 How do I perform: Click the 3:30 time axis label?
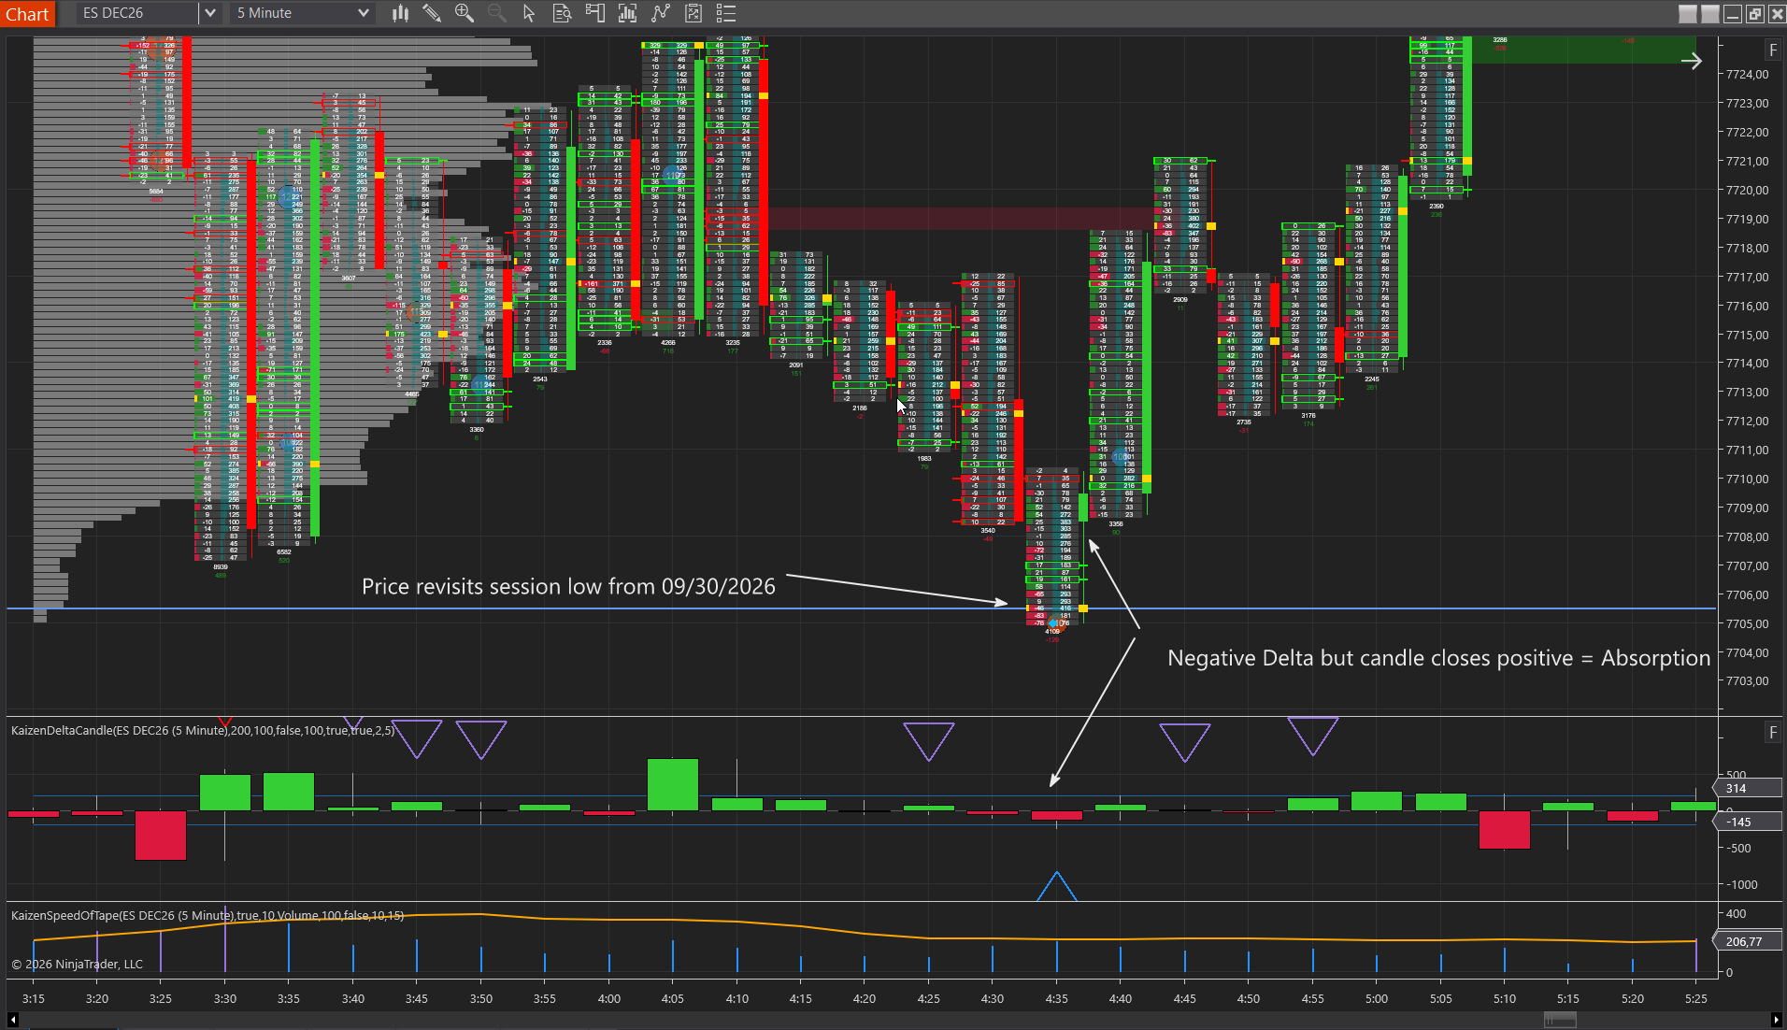(x=224, y=998)
